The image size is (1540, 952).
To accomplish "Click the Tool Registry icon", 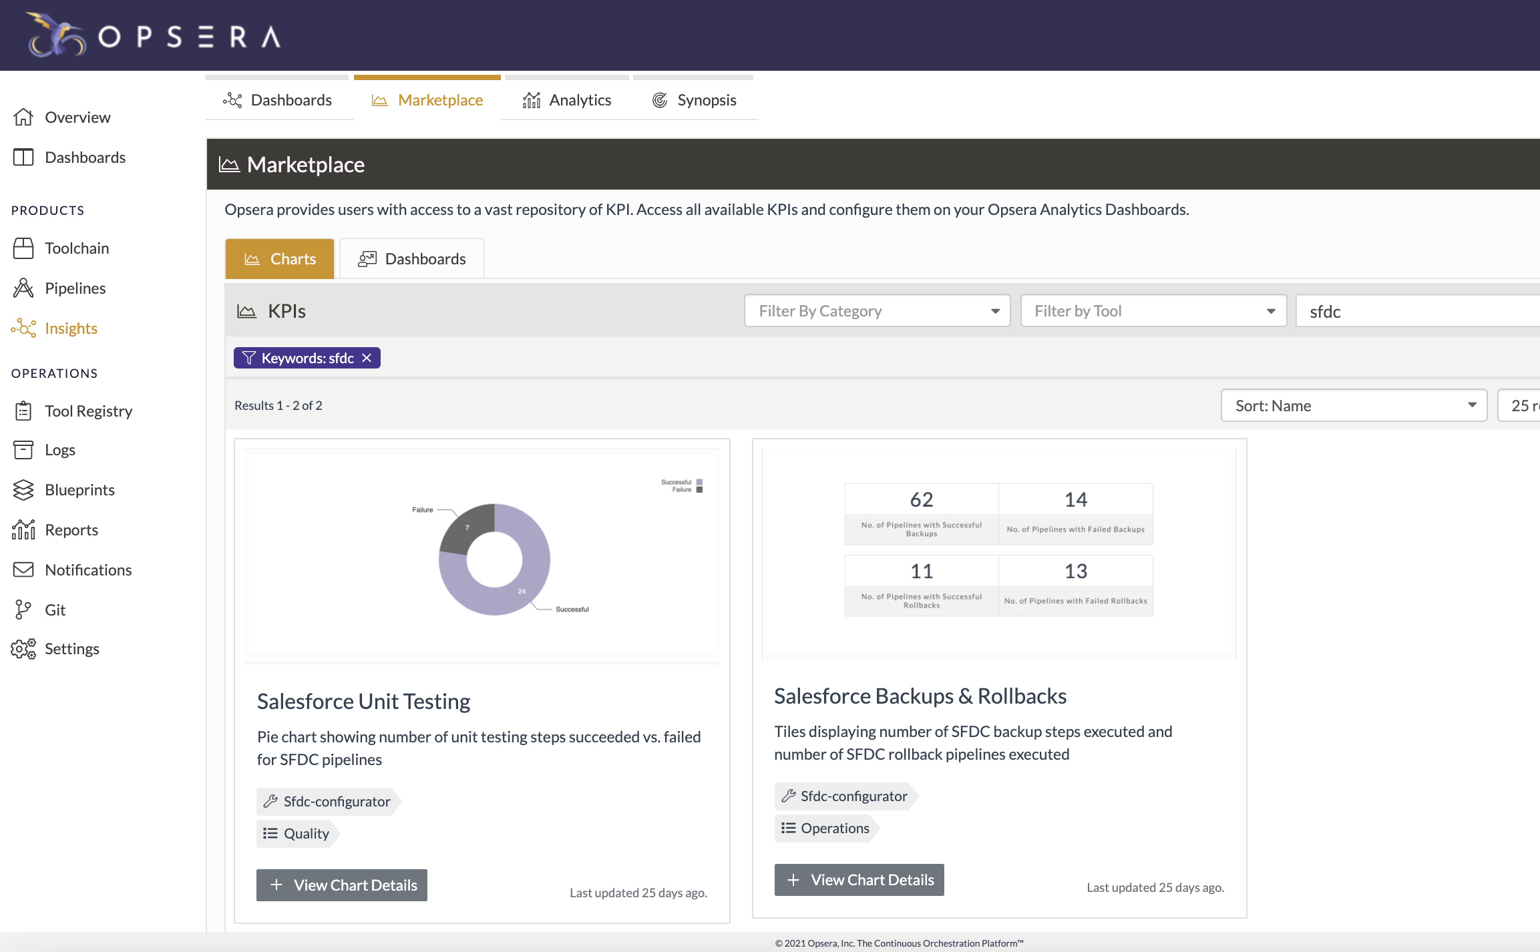I will click(23, 411).
